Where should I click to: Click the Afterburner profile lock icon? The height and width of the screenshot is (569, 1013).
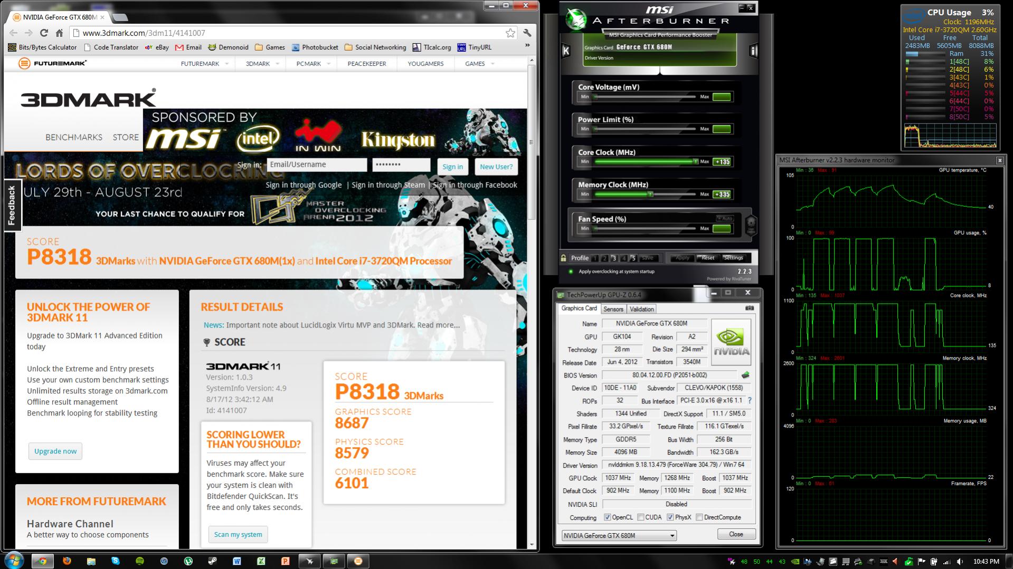(564, 258)
